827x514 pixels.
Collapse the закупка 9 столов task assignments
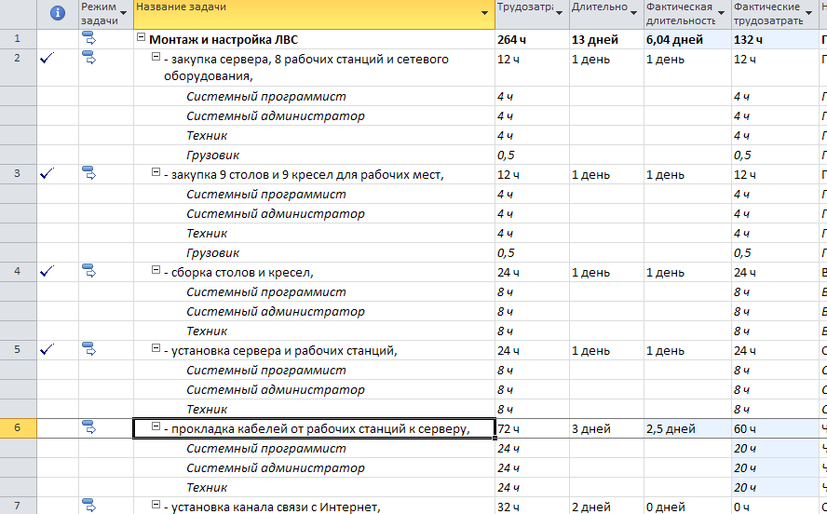coord(156,172)
